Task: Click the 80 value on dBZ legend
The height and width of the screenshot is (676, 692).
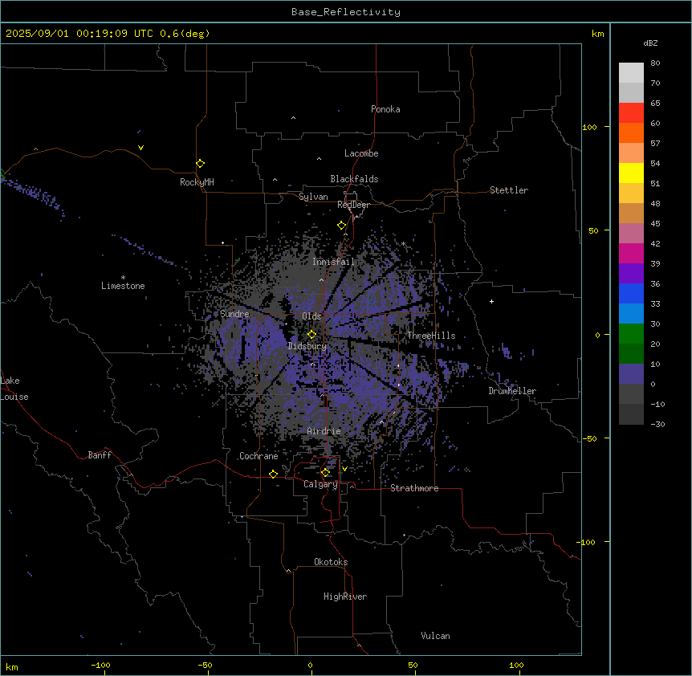Action: [x=655, y=63]
